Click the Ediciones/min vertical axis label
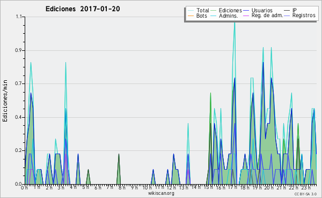Screen dimensions: 322x198 pyautogui.click(x=5, y=101)
